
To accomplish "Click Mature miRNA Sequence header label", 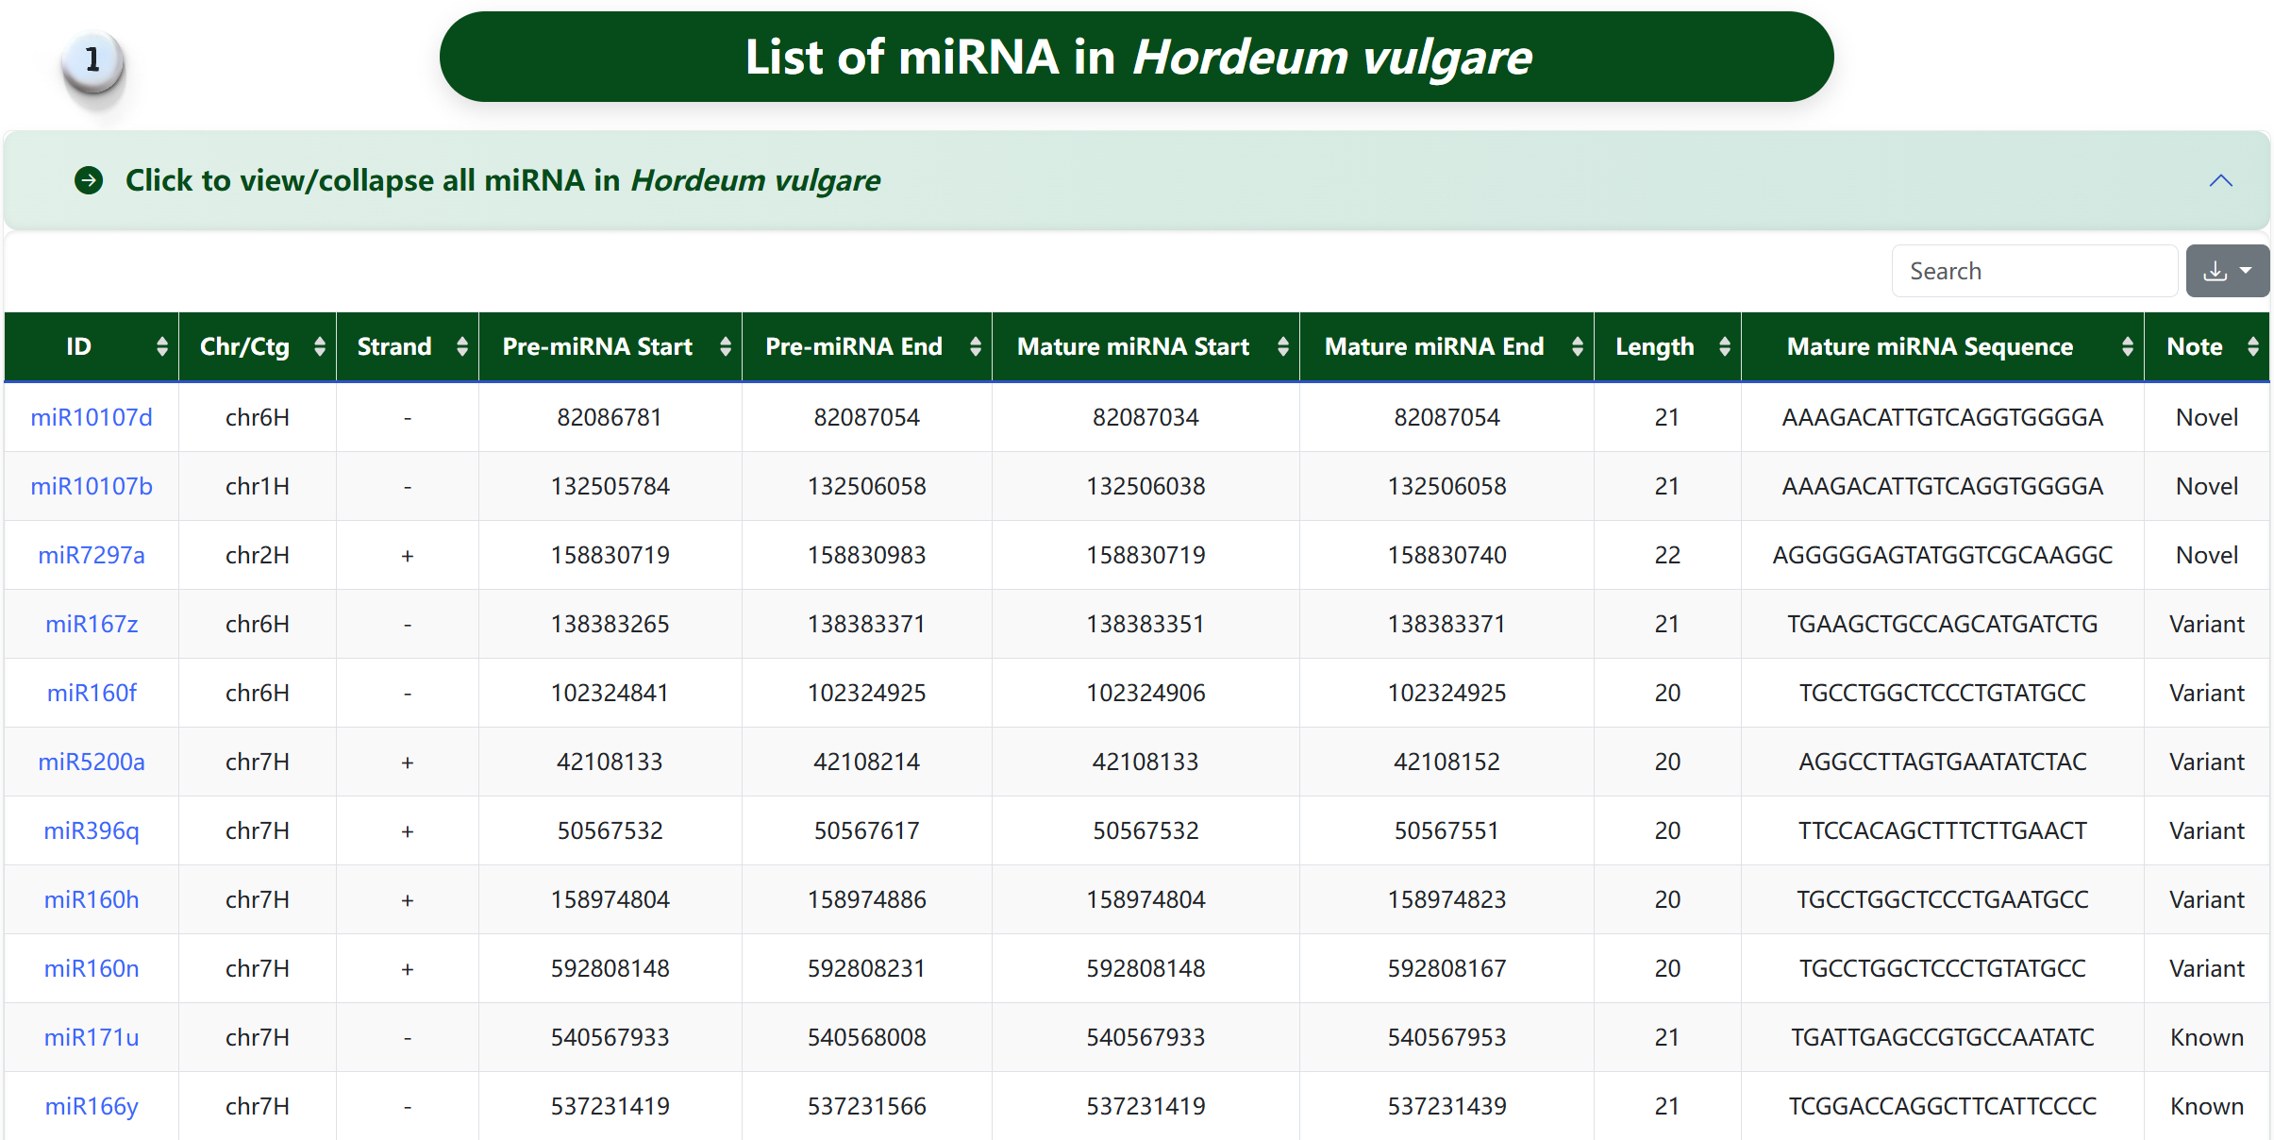I will (x=1930, y=346).
